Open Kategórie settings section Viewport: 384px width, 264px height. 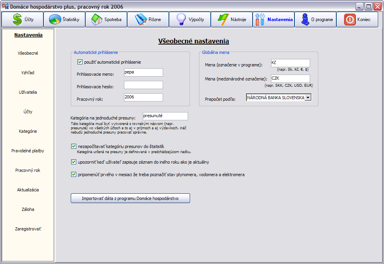pyautogui.click(x=28, y=131)
